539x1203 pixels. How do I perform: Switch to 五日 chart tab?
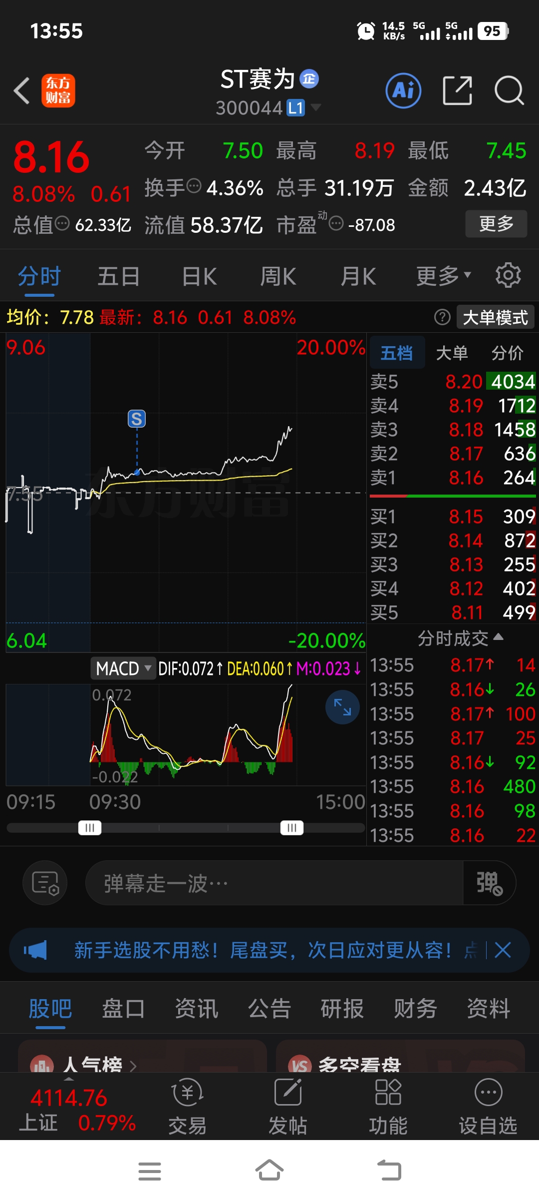(118, 276)
